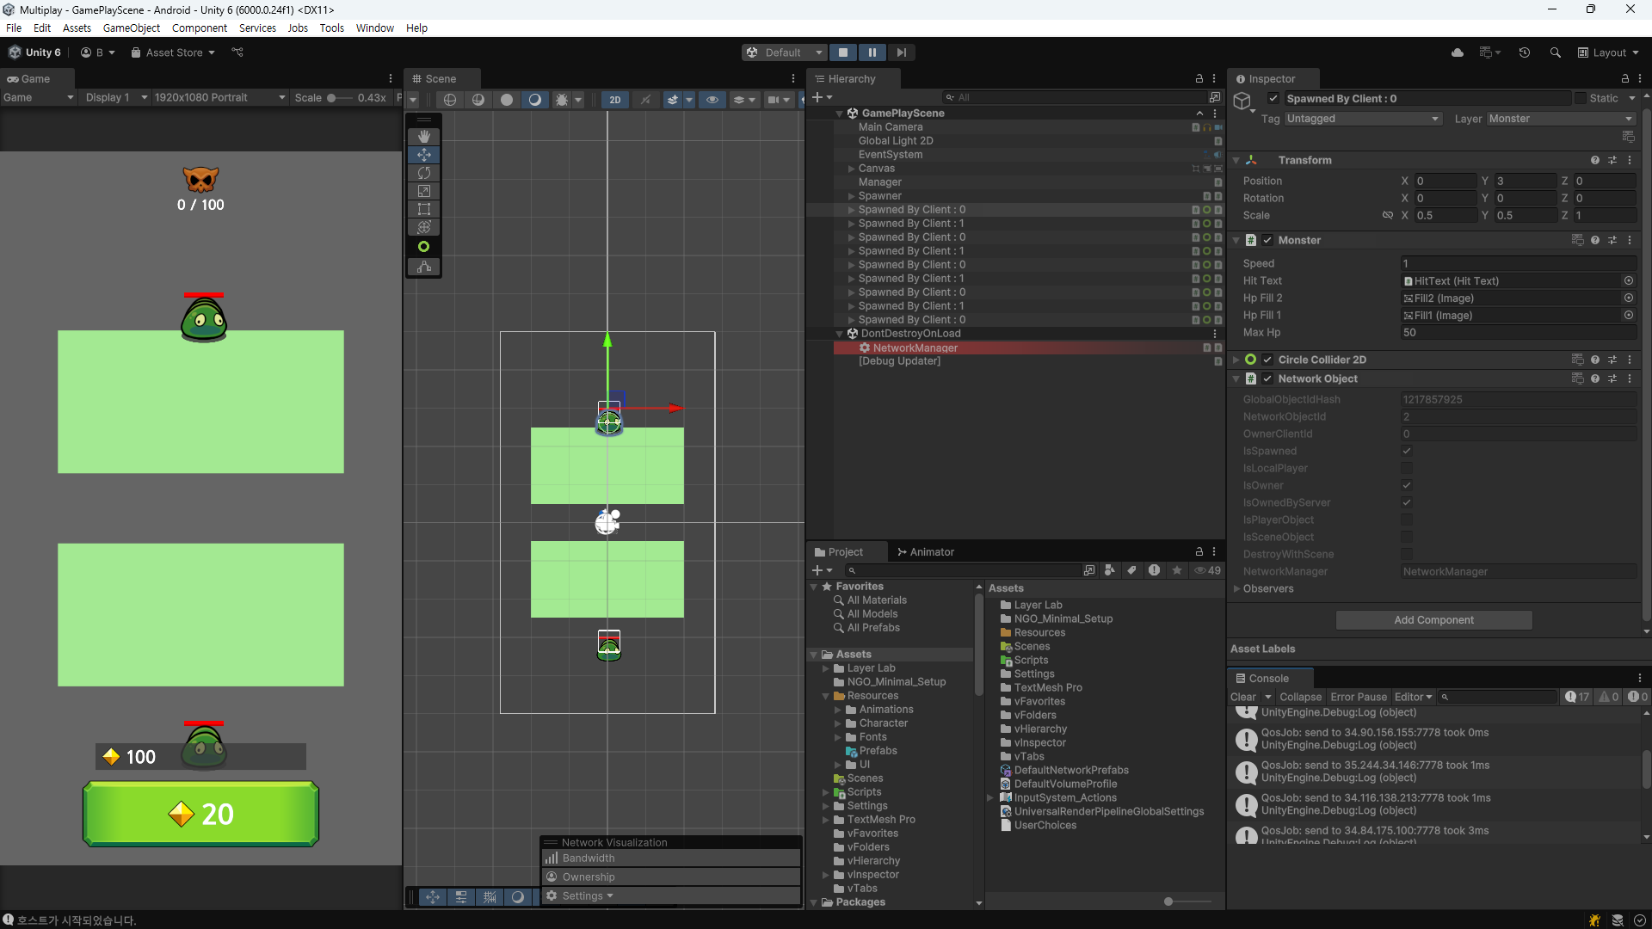
Task: Open the Undo History icon
Action: click(x=1525, y=52)
